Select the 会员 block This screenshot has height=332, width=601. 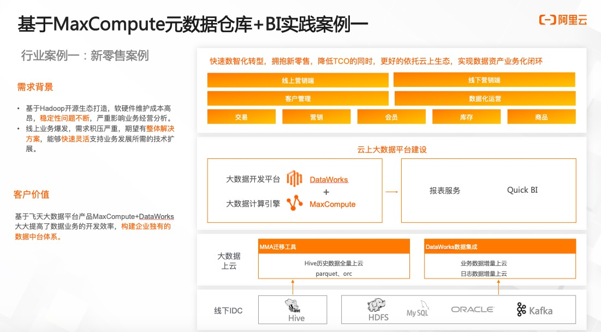[391, 117]
